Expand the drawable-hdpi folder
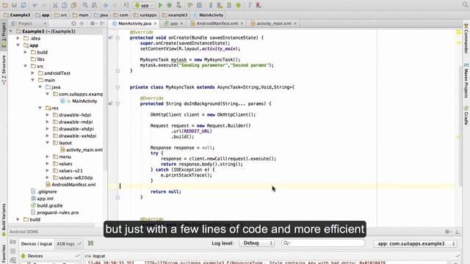This screenshot has height=264, width=470. click(47, 115)
